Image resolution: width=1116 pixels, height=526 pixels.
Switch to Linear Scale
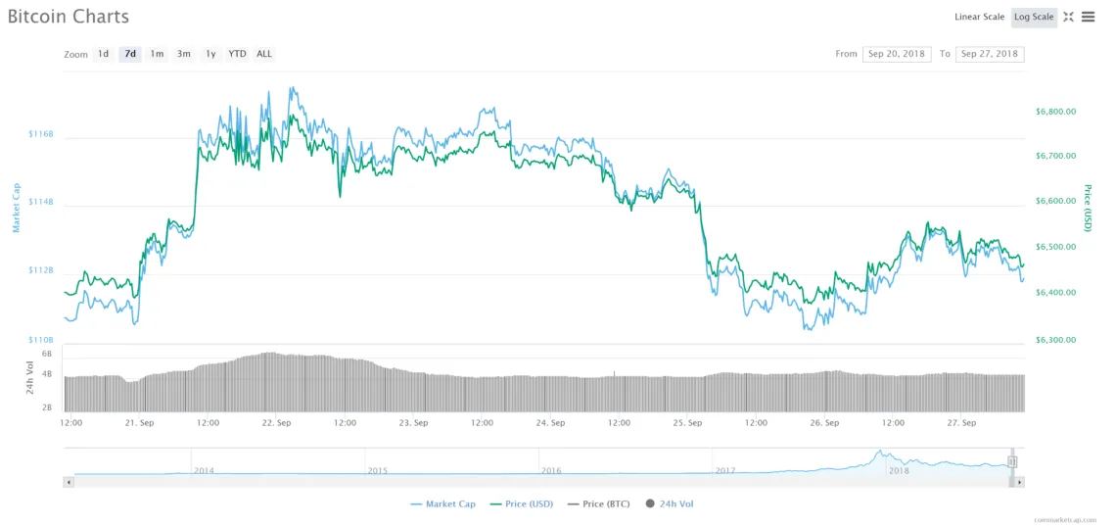(979, 17)
